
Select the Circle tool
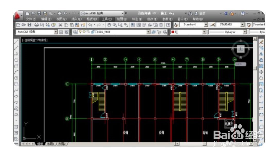(x=16, y=78)
